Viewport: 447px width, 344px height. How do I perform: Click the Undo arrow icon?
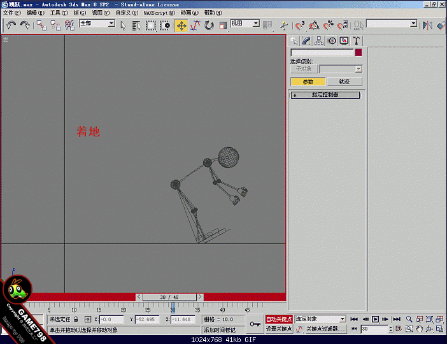tap(11, 25)
